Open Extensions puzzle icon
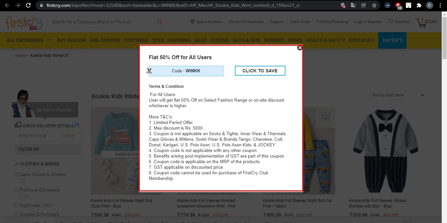The image size is (447, 223). click(x=419, y=5)
